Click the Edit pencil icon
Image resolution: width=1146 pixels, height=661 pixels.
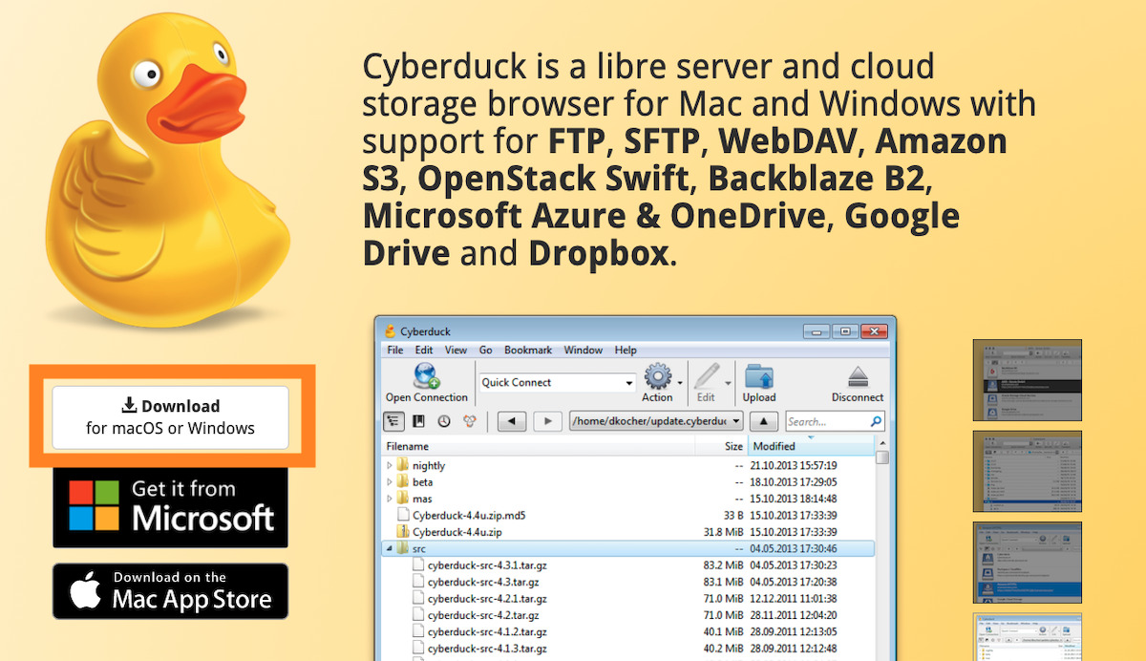(708, 374)
